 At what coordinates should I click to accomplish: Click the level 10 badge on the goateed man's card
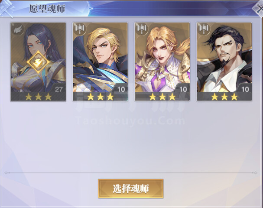pos(244,88)
